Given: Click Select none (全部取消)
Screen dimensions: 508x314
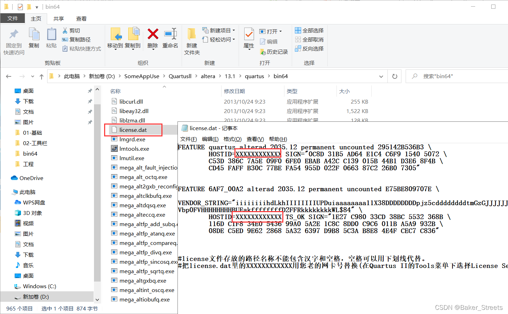Looking at the screenshot, I should pyautogui.click(x=309, y=40).
